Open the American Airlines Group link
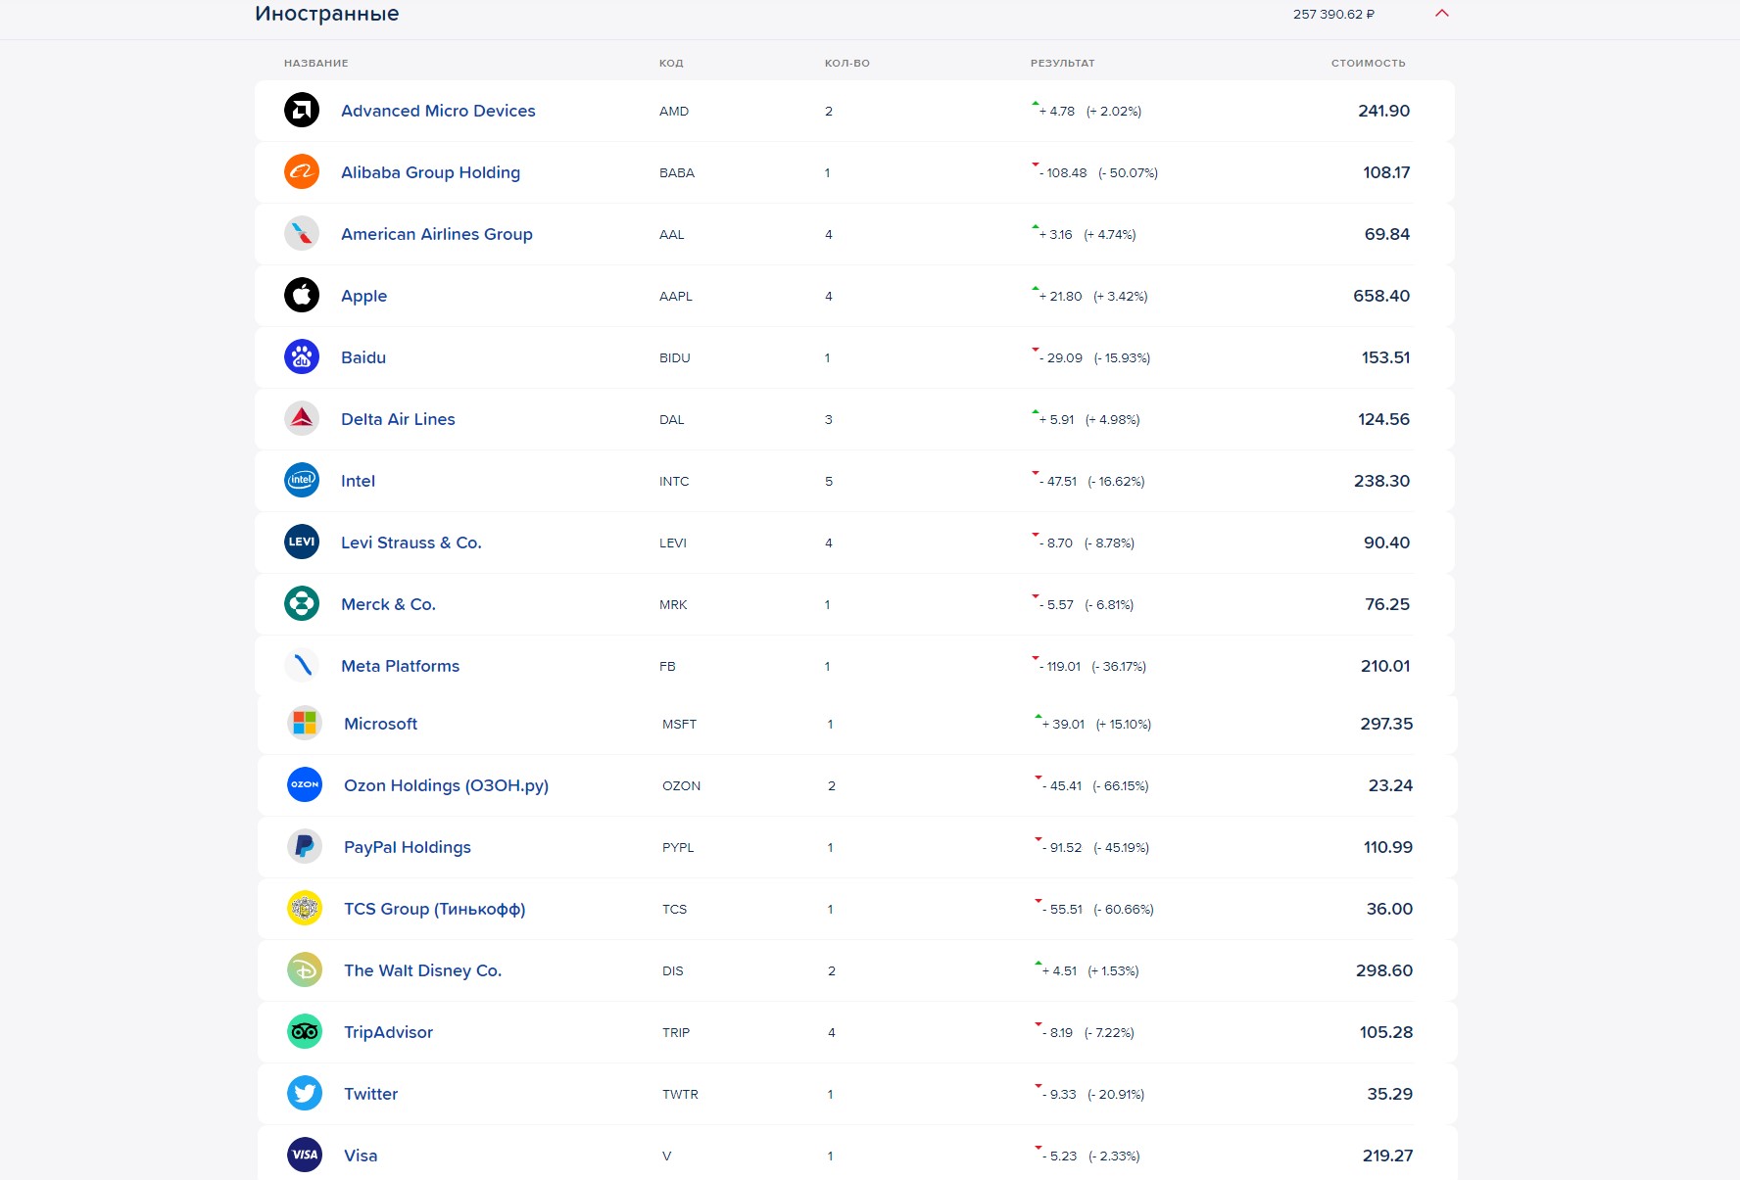 pos(437,234)
